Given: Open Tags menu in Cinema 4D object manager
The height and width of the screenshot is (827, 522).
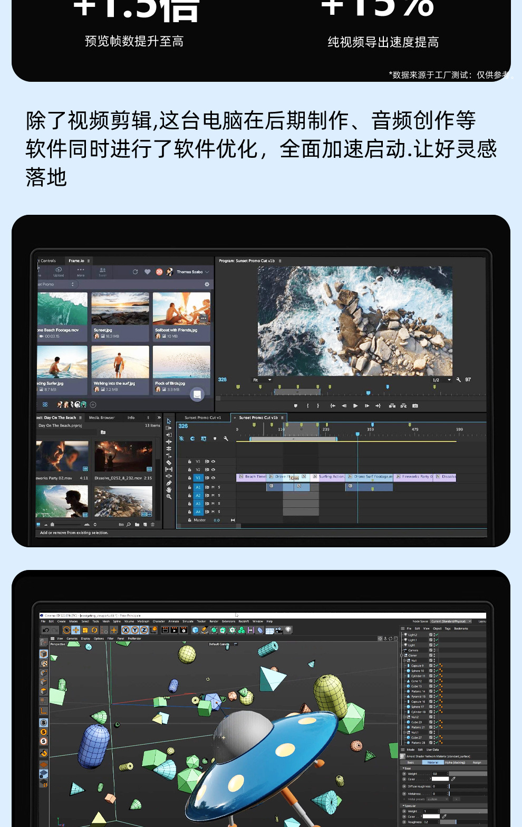Looking at the screenshot, I should coord(448,629).
